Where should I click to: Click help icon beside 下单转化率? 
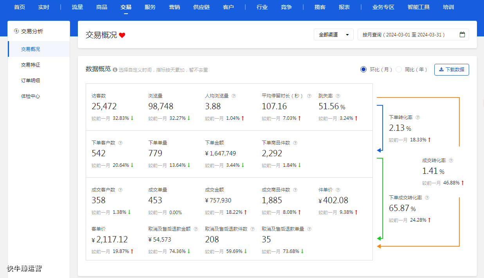coord(417,117)
